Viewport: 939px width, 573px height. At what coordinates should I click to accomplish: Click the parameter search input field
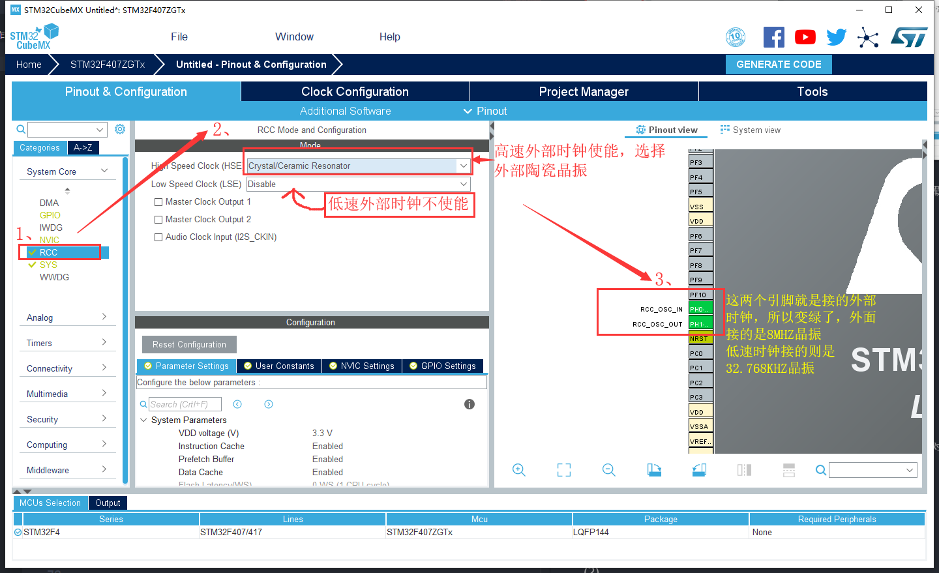pos(185,405)
